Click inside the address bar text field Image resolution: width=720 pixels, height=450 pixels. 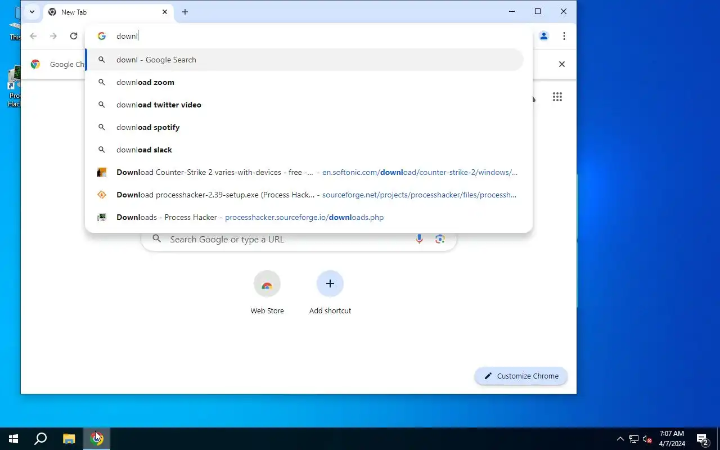pos(321,36)
